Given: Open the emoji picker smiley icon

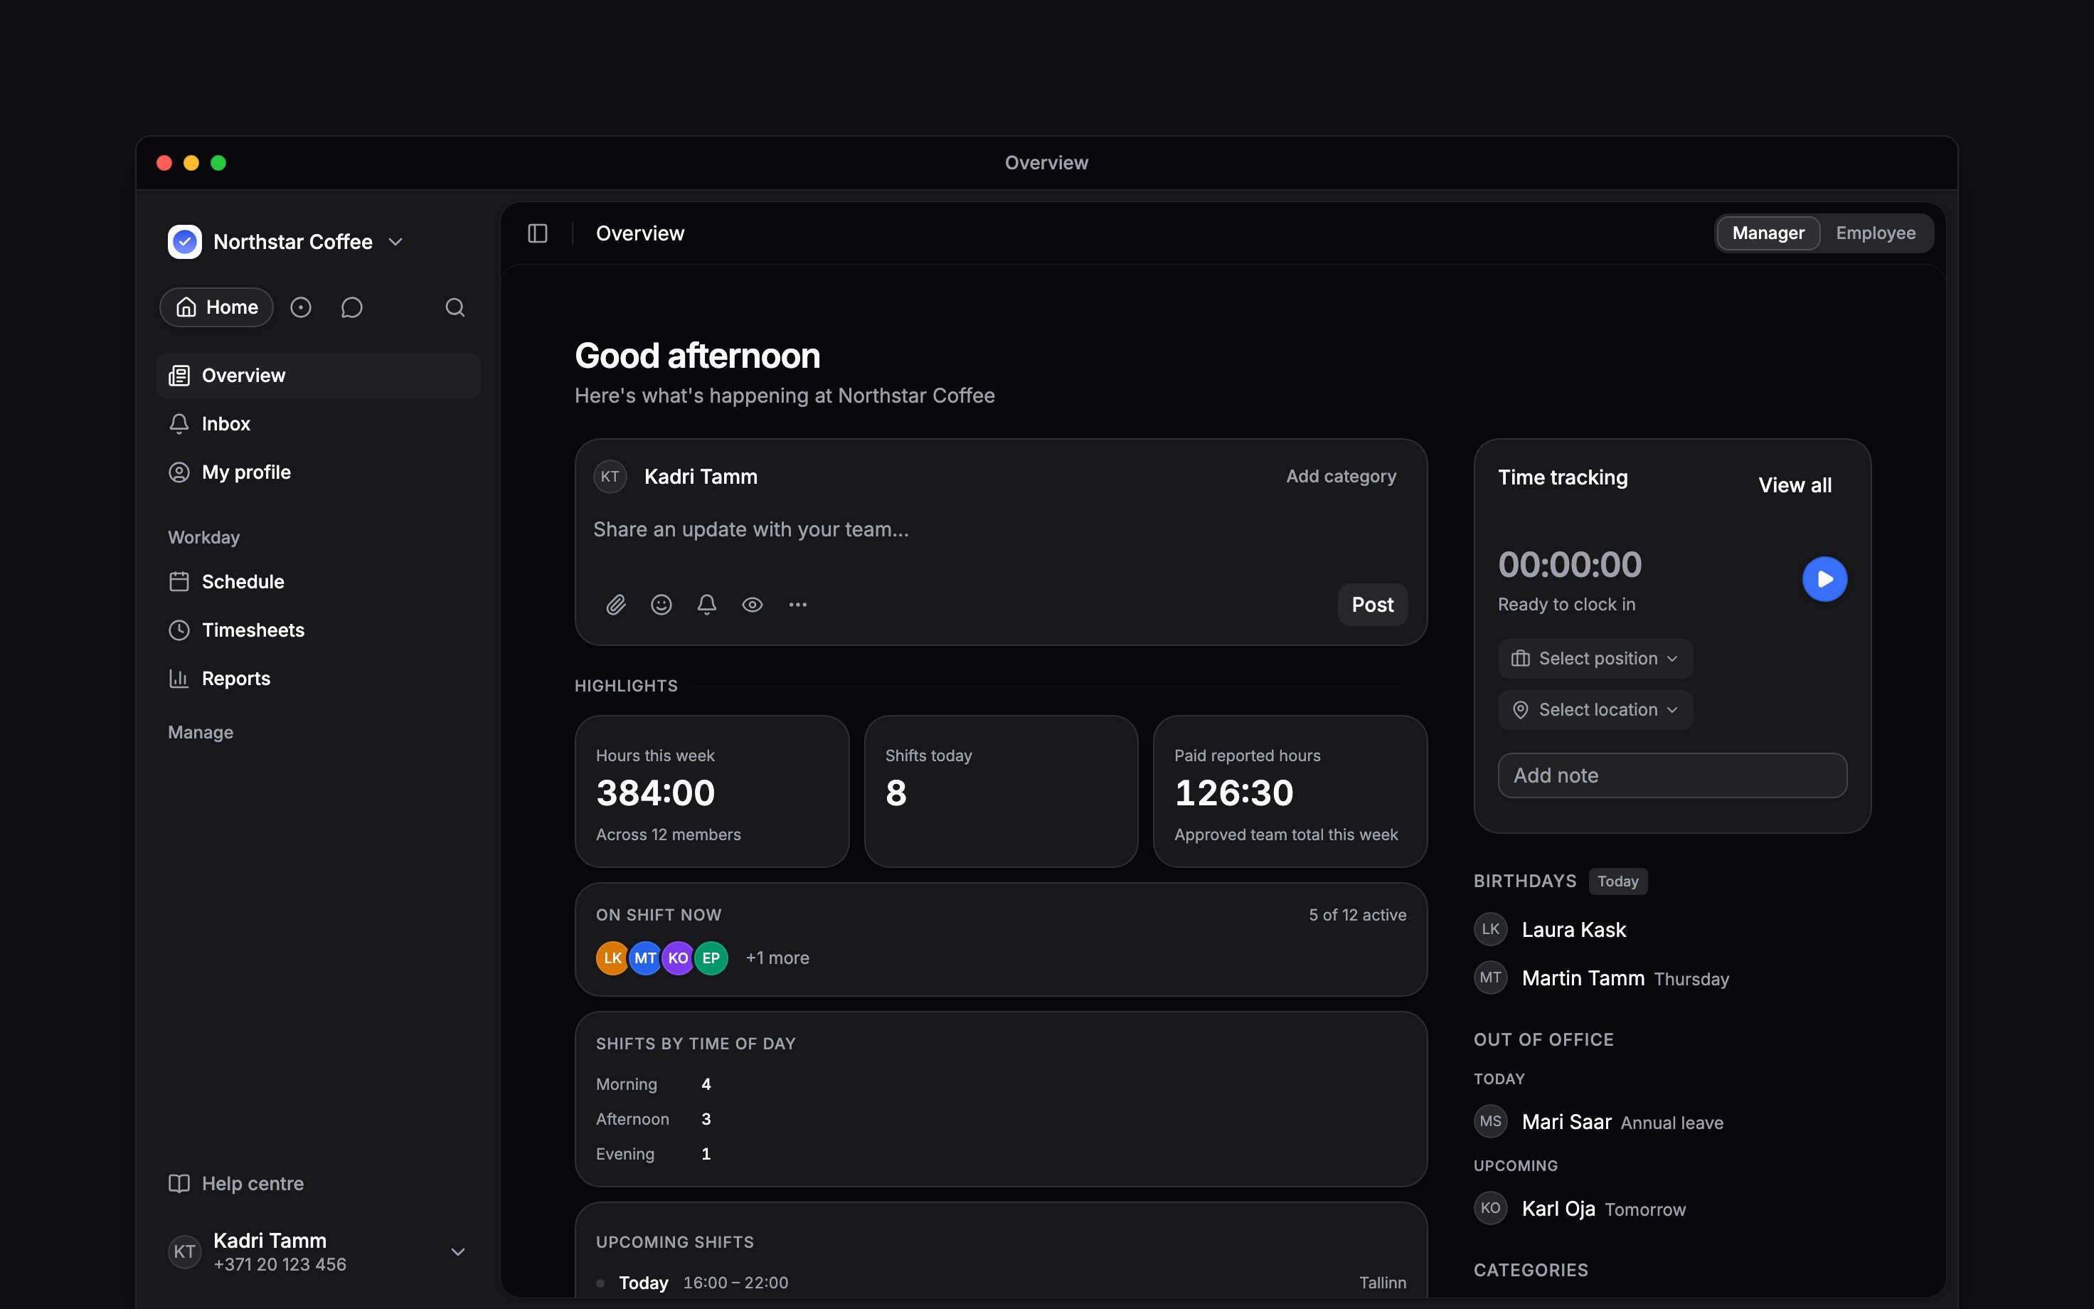Looking at the screenshot, I should (661, 604).
